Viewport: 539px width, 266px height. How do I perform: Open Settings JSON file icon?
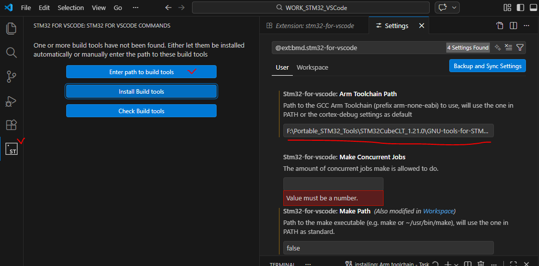pyautogui.click(x=500, y=26)
